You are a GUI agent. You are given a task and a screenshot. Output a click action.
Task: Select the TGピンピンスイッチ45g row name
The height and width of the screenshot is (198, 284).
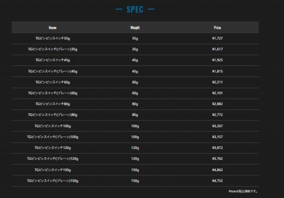coord(52,60)
